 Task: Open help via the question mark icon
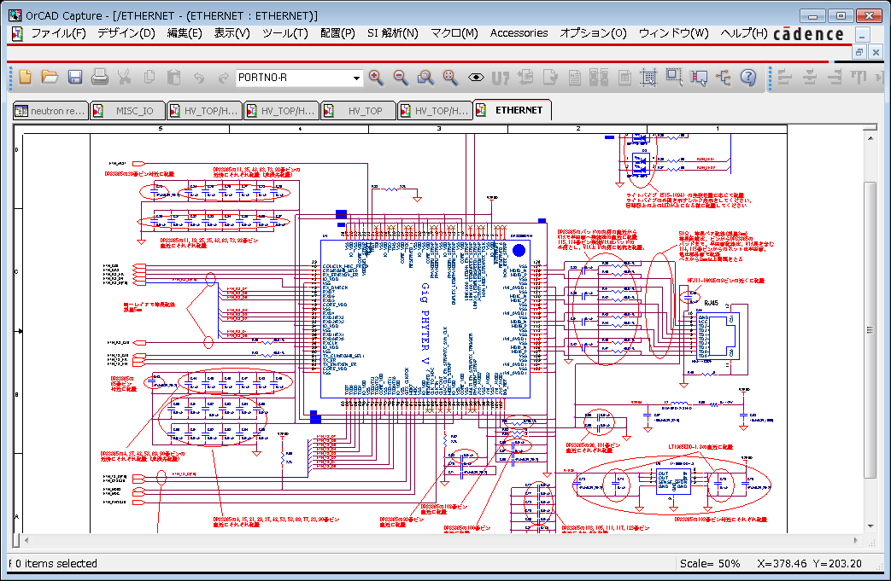point(748,77)
